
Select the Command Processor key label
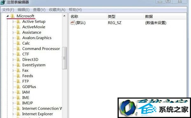41,49
